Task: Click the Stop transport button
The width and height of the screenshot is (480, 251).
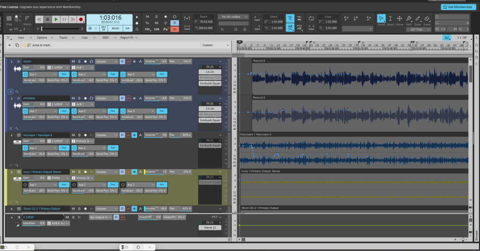Action: 48,20
